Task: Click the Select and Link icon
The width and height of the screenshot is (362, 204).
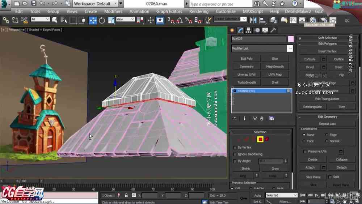Action: coord(6,20)
